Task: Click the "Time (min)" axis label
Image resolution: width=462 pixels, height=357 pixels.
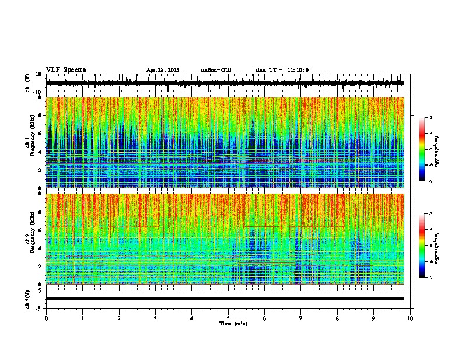Action: pyautogui.click(x=233, y=324)
